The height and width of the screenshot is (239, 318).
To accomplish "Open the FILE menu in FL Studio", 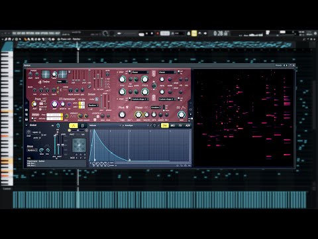I will tap(14, 33).
